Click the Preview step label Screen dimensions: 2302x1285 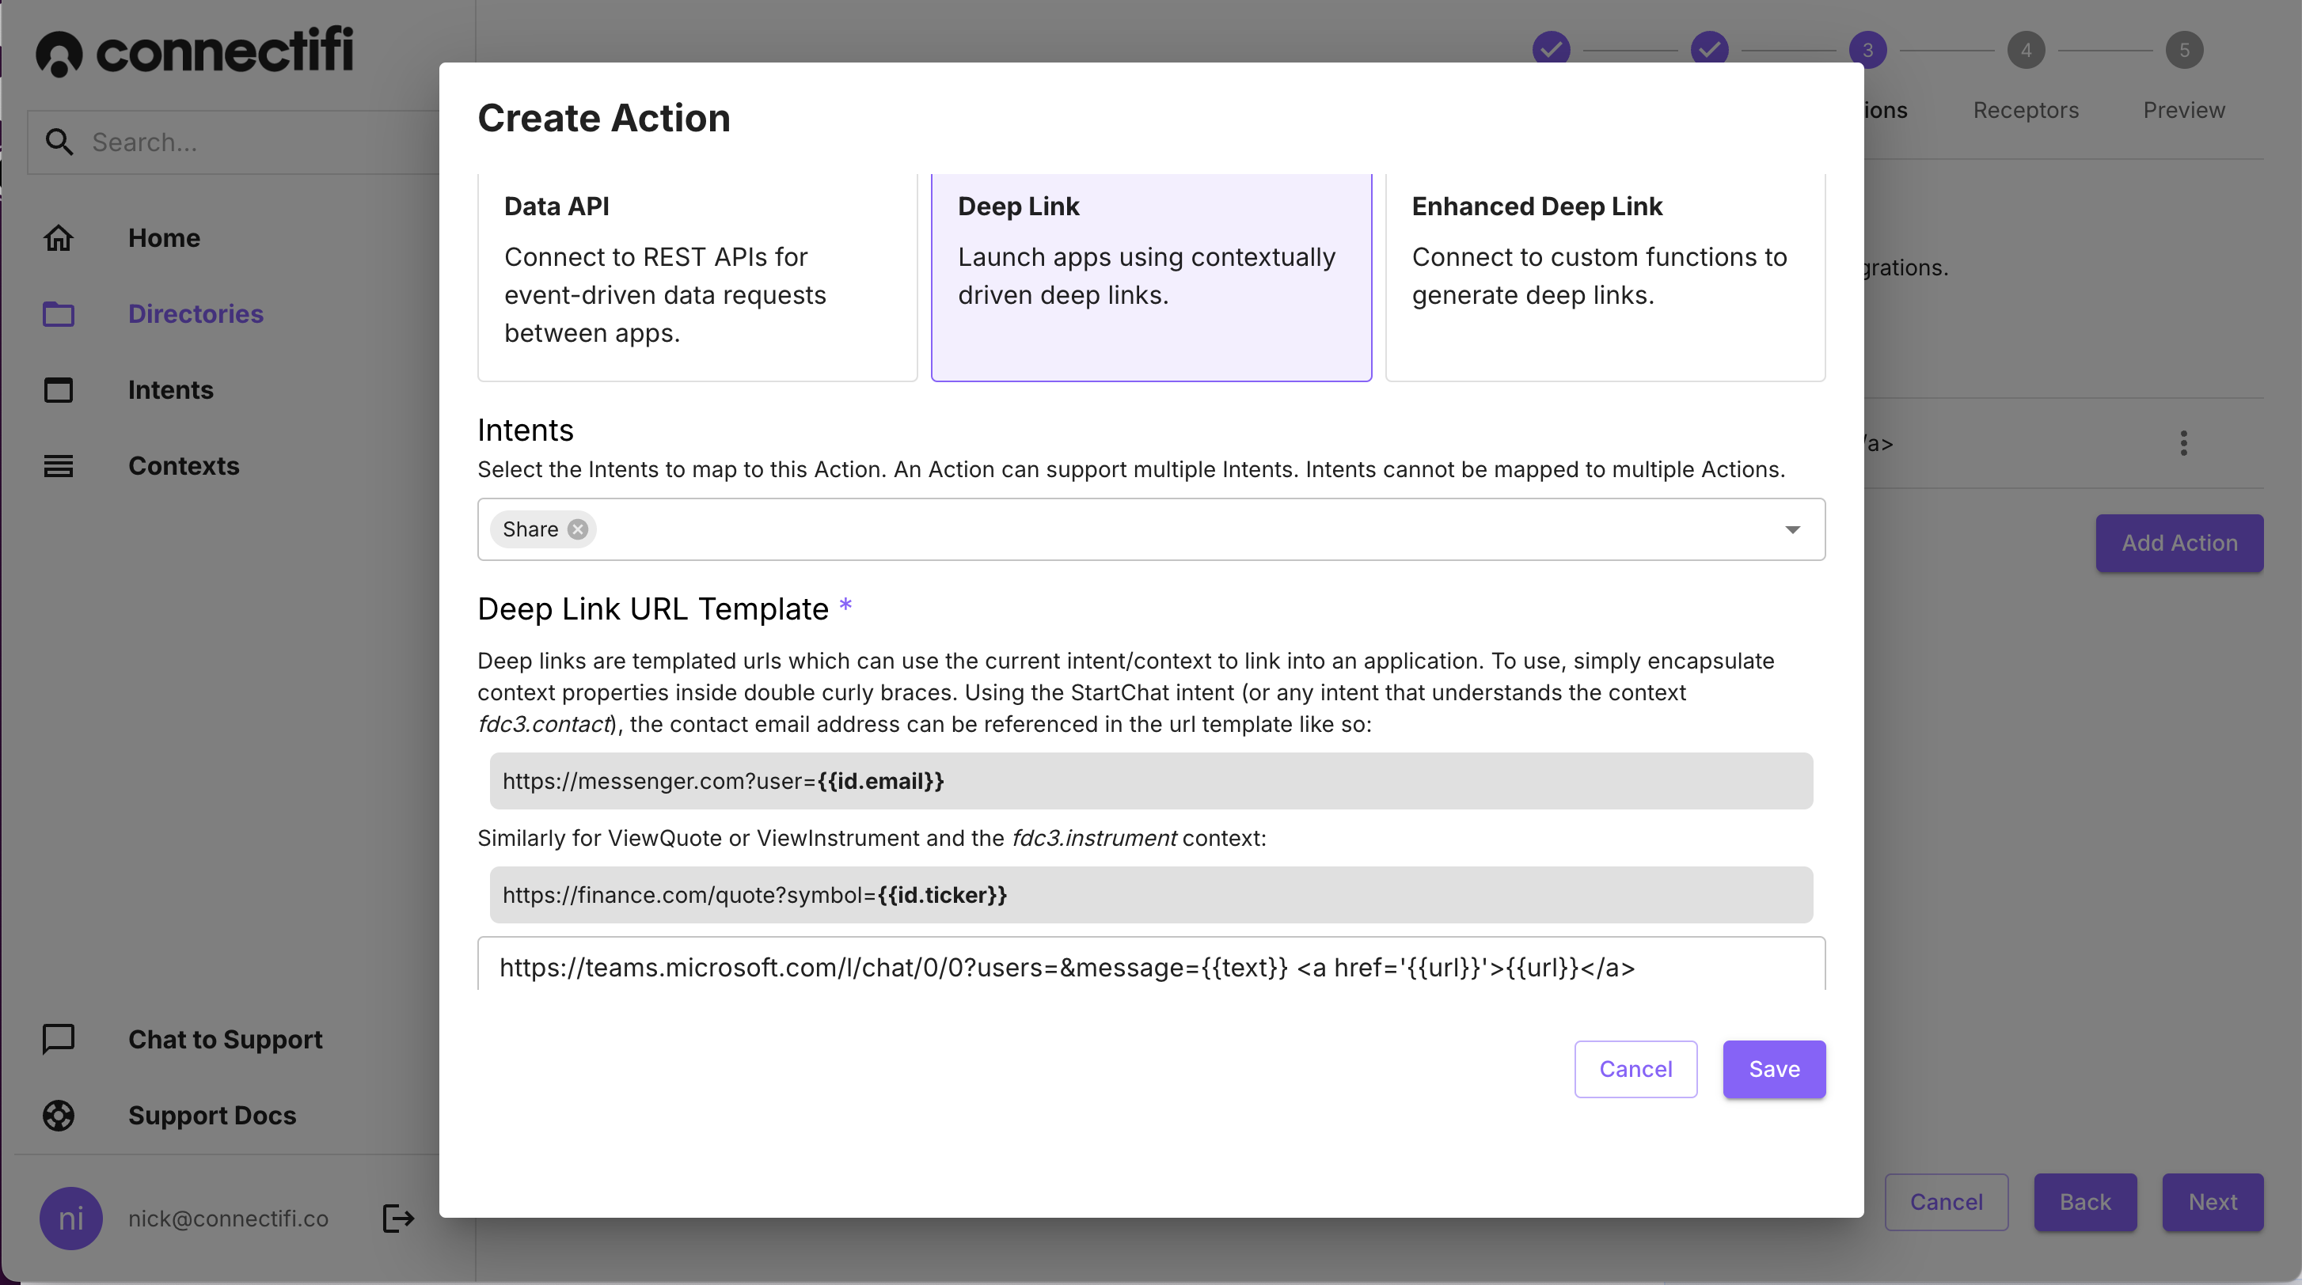(x=2184, y=110)
